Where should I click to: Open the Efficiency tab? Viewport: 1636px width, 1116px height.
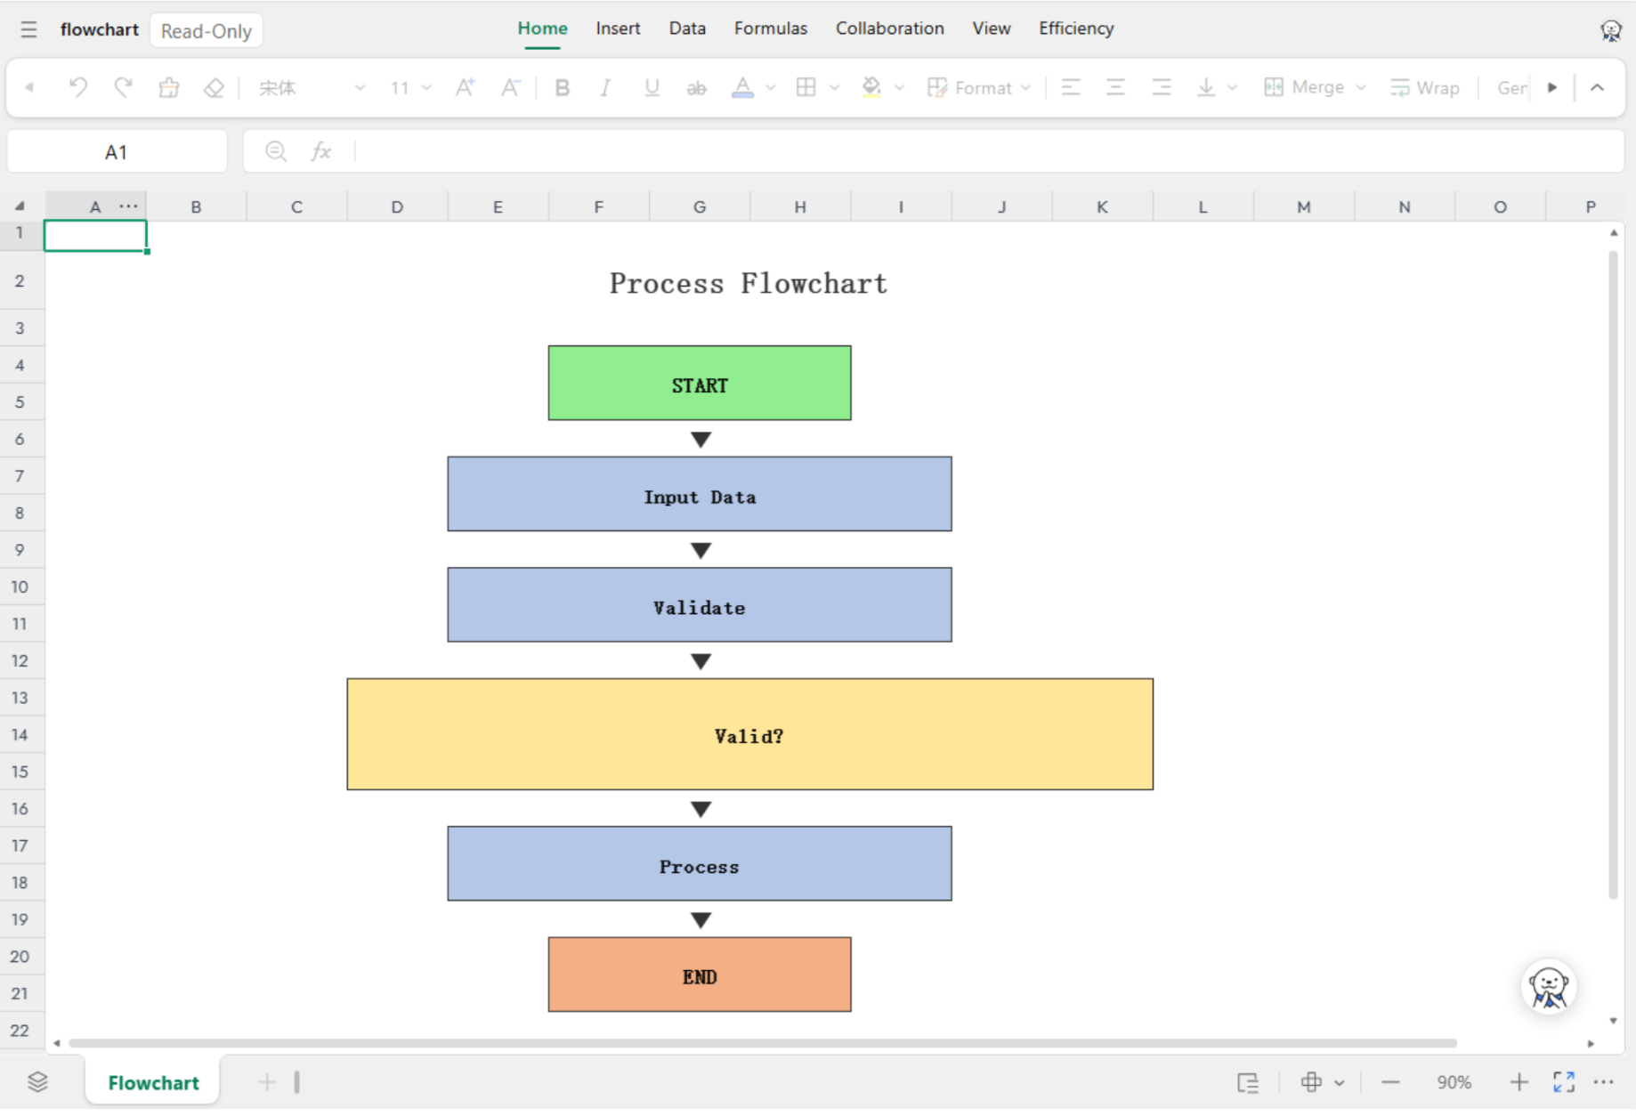pyautogui.click(x=1076, y=28)
